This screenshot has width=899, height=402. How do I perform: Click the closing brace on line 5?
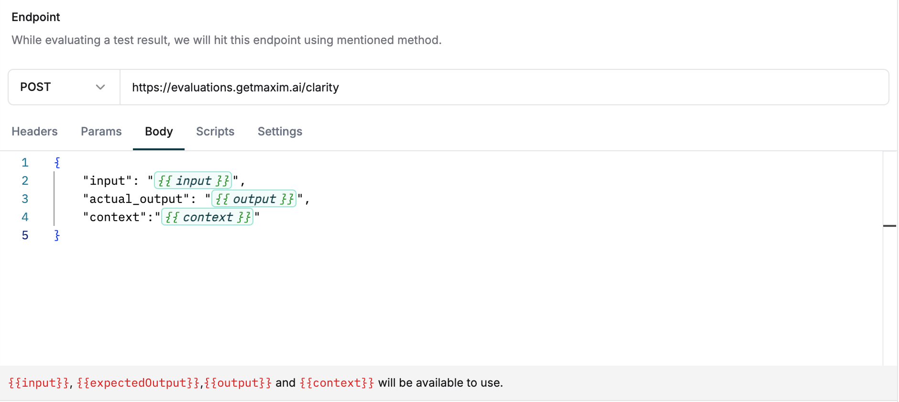coord(56,235)
